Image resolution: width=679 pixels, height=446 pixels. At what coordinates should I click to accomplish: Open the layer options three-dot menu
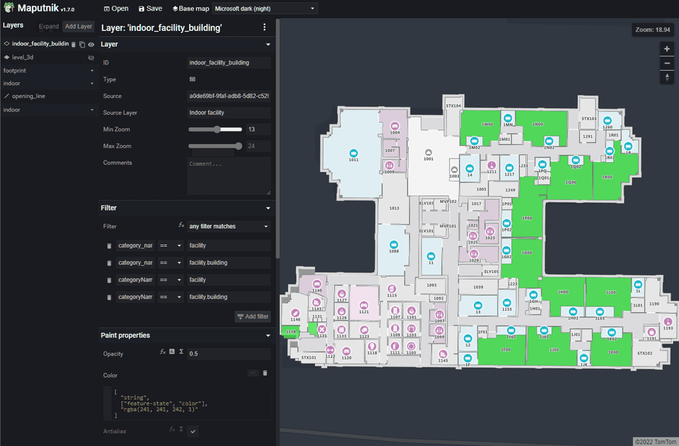point(264,27)
